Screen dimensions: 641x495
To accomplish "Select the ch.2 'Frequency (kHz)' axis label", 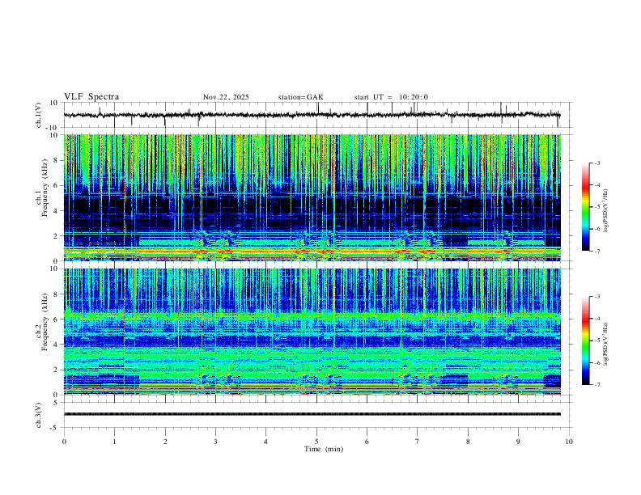I will pyautogui.click(x=45, y=322).
